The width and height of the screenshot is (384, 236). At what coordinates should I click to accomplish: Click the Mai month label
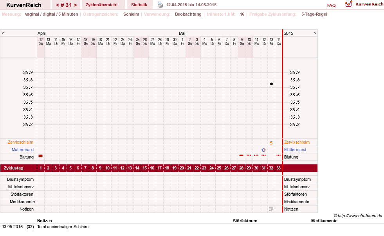point(182,33)
